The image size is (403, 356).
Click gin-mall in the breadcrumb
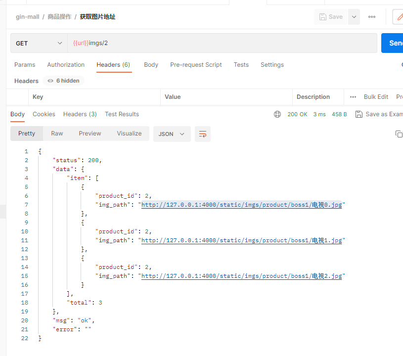coord(28,17)
